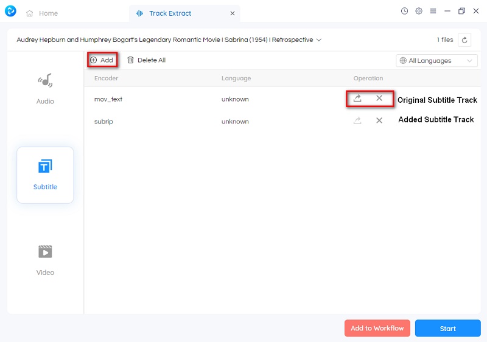Click the refresh icon beside 1 files
Image resolution: width=487 pixels, height=342 pixels.
pos(464,40)
